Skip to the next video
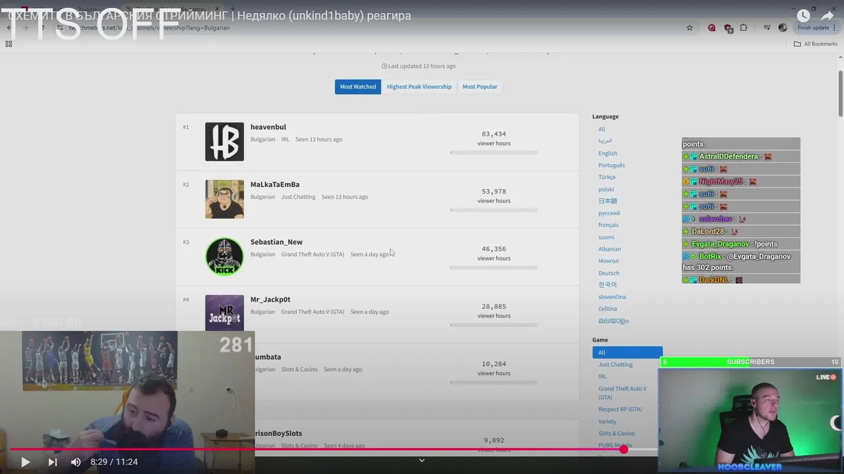844x474 pixels. point(53,462)
